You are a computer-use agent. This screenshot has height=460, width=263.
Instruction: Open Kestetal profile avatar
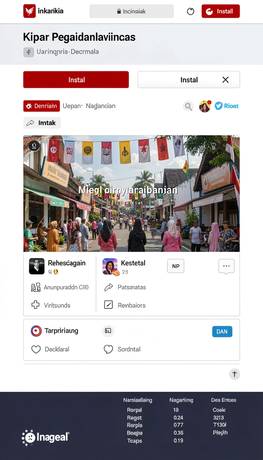coord(110,266)
